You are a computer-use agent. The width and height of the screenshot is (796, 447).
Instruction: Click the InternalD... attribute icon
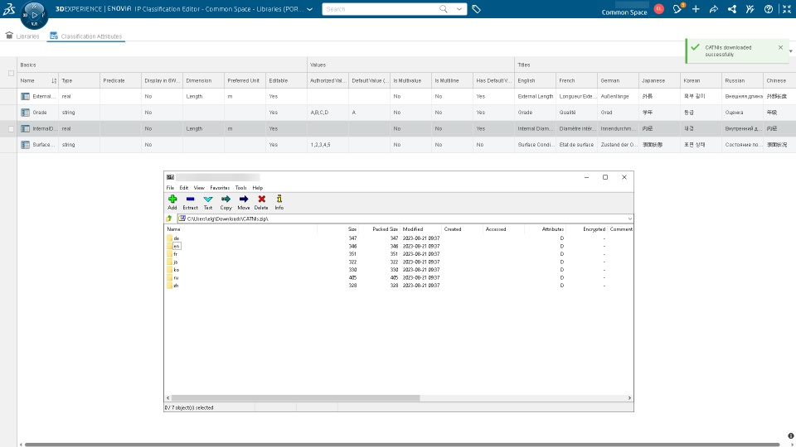pos(25,129)
